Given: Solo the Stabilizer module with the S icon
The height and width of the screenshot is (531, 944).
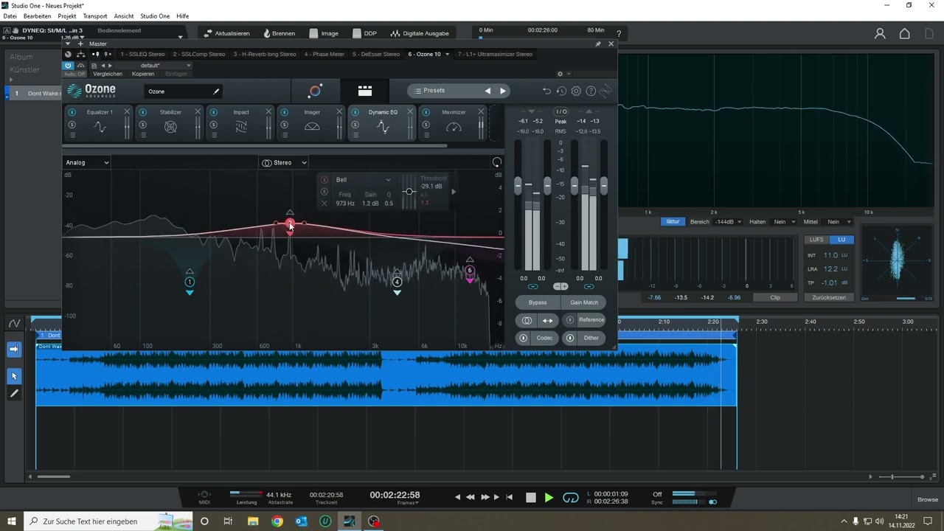Looking at the screenshot, I should click(x=142, y=125).
